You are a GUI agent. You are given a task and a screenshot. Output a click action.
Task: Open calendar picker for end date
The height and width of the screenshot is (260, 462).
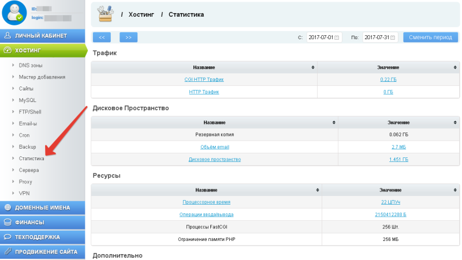pyautogui.click(x=393, y=37)
